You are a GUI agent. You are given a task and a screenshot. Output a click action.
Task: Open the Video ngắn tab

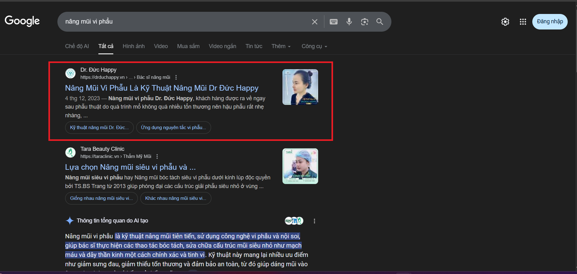tap(223, 46)
